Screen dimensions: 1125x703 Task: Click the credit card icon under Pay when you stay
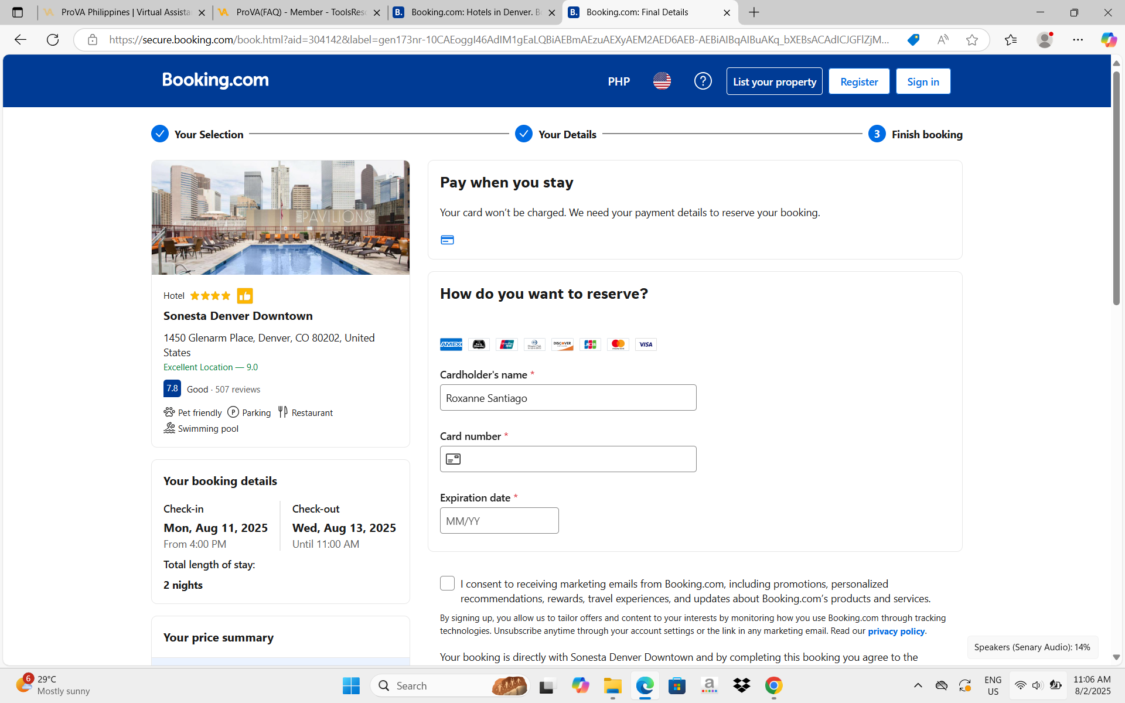point(447,240)
